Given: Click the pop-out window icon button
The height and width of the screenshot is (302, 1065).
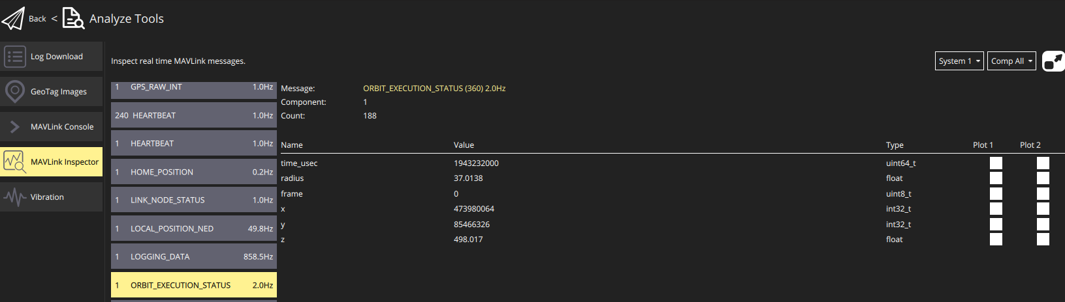Looking at the screenshot, I should click(1053, 61).
